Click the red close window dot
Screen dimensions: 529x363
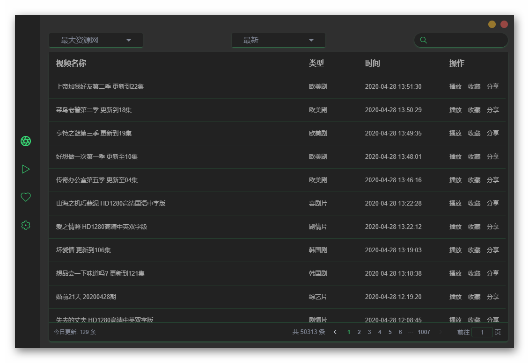click(x=504, y=24)
